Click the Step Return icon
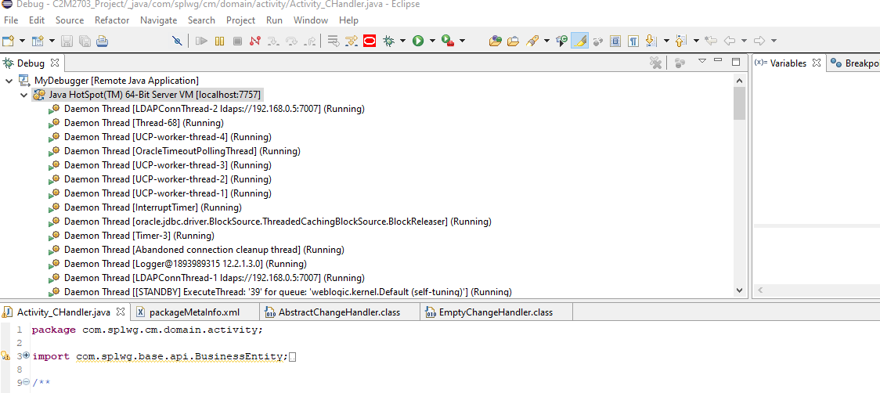 click(x=309, y=41)
